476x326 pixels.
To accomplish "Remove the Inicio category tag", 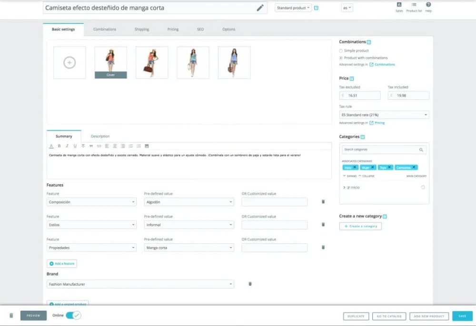I will [x=355, y=167].
